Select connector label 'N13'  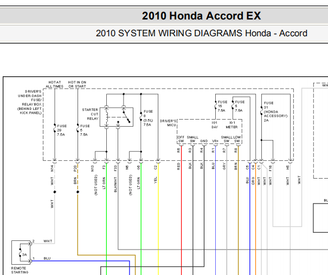[x=93, y=168]
